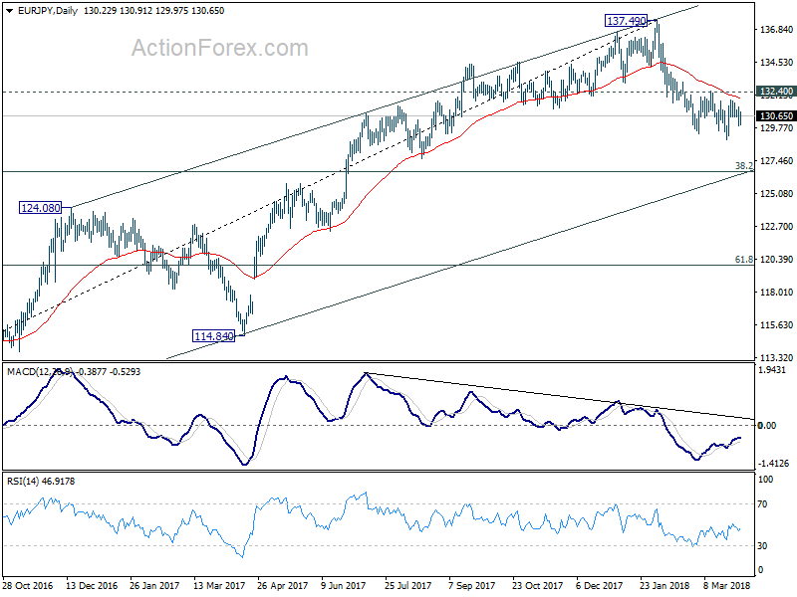
Task: Select the 23 Jan 2018 date label
Action: coord(664,586)
